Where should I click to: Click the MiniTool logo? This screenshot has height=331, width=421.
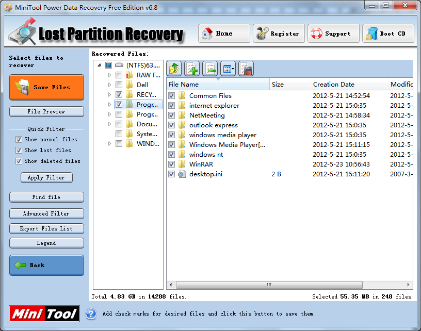44,313
